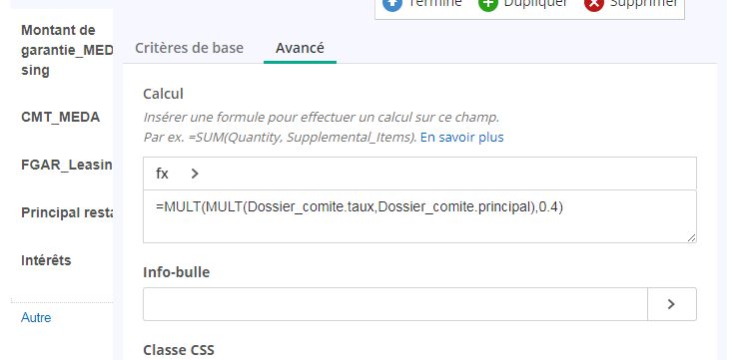Click the Autre link in sidebar
The width and height of the screenshot is (731, 360).
point(36,318)
